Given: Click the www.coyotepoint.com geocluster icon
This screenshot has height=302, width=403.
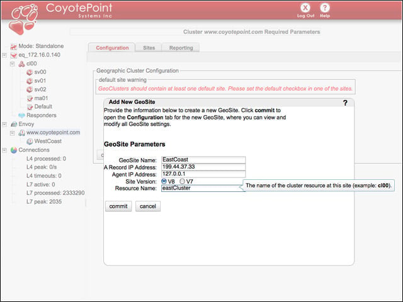Looking at the screenshot, I should [x=21, y=133].
